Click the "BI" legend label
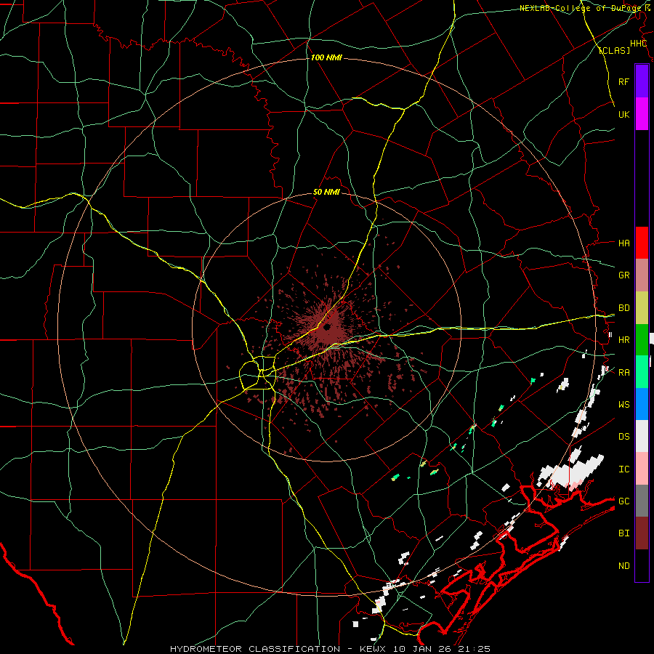The image size is (654, 654). click(x=623, y=533)
